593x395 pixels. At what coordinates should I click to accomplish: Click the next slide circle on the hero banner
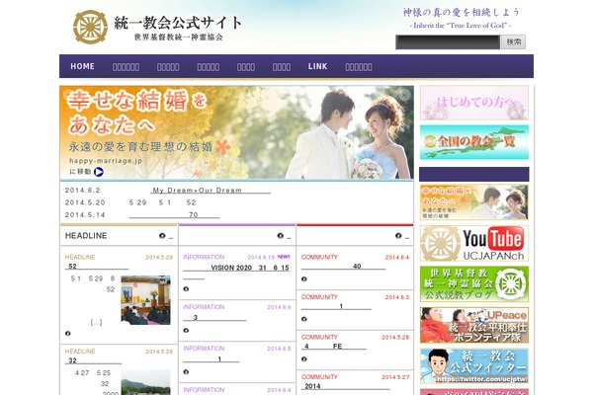click(404, 95)
